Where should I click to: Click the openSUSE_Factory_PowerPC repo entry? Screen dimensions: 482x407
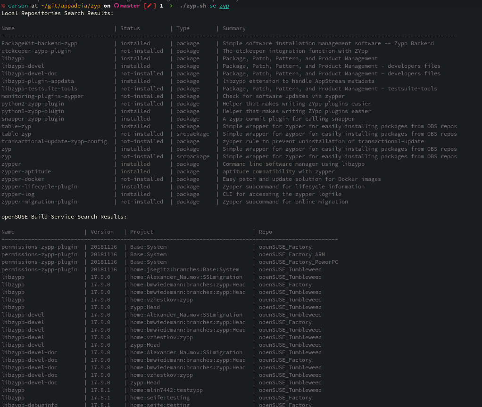click(x=299, y=262)
